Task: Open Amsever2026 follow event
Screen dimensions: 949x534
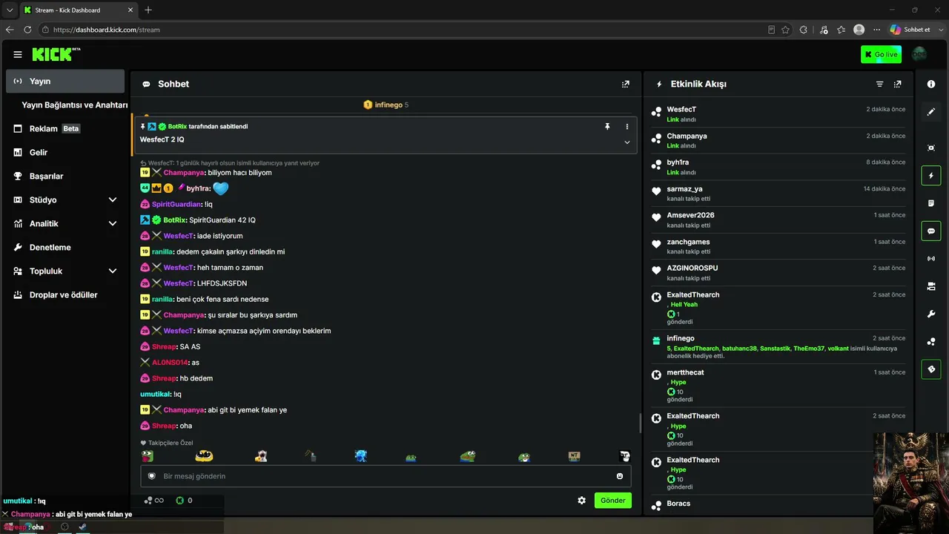Action: click(x=778, y=220)
